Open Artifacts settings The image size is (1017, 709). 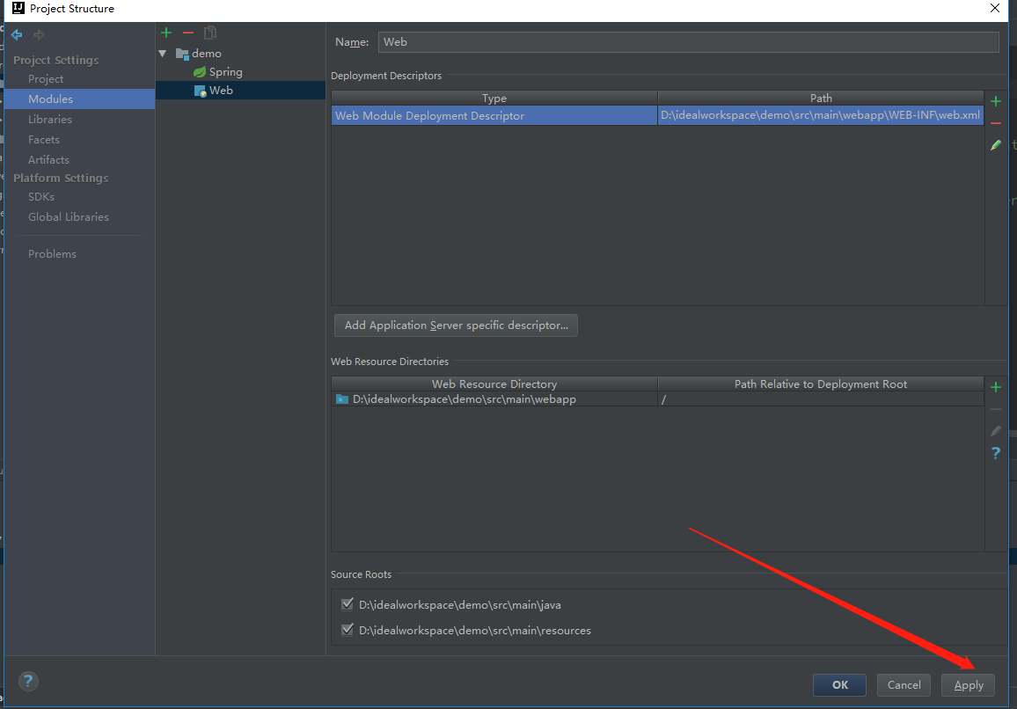click(48, 159)
